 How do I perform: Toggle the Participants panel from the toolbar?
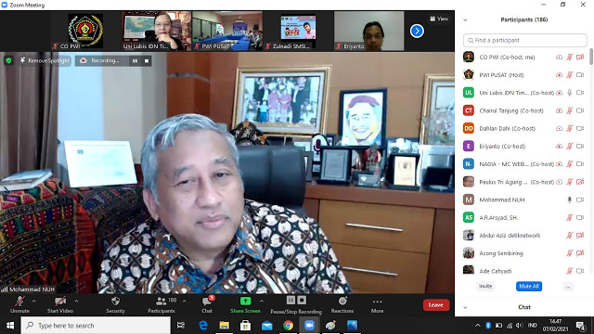(x=161, y=304)
